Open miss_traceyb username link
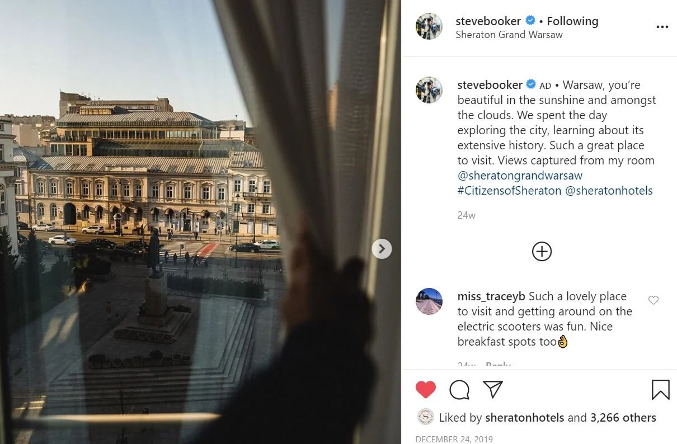Viewport: 677px width, 444px height. click(491, 296)
